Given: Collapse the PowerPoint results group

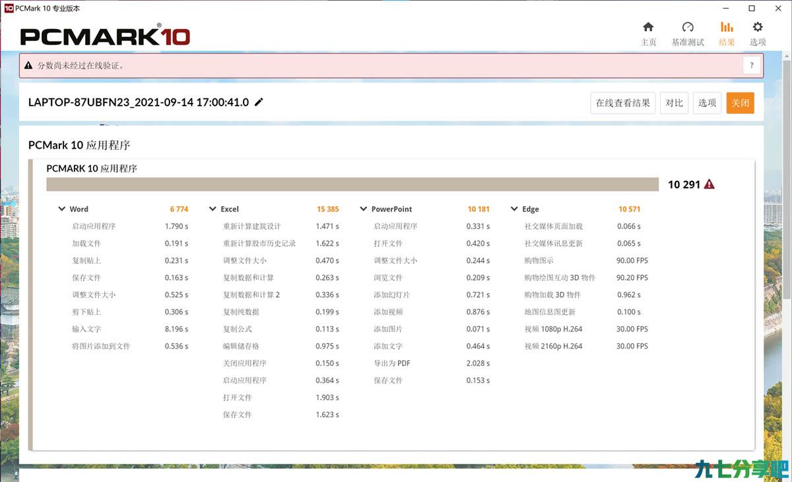Looking at the screenshot, I should 364,209.
